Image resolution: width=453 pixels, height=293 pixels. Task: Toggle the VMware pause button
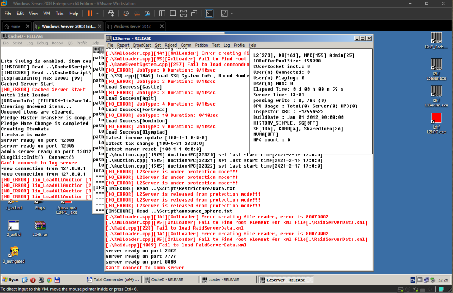[90, 14]
